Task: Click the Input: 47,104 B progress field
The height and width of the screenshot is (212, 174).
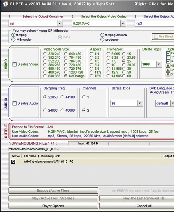Action: coord(88,144)
